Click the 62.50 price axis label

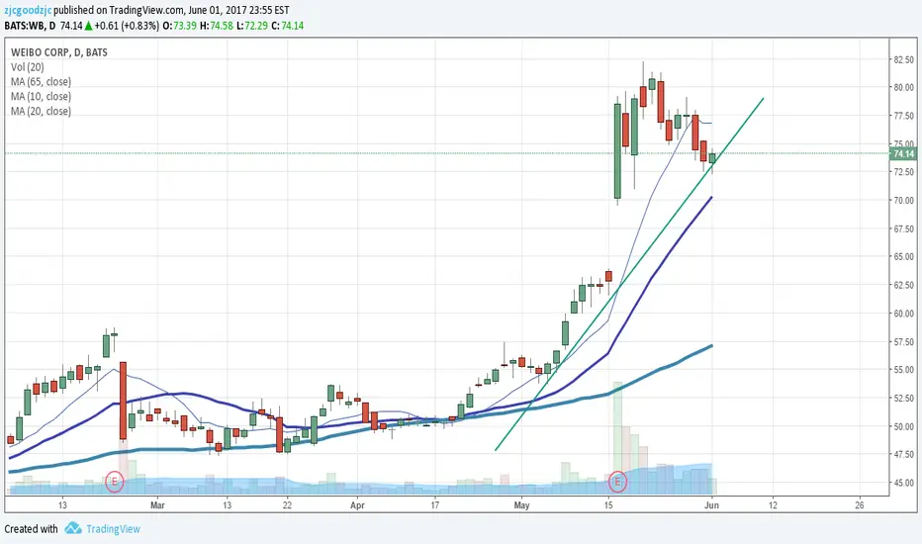point(904,285)
